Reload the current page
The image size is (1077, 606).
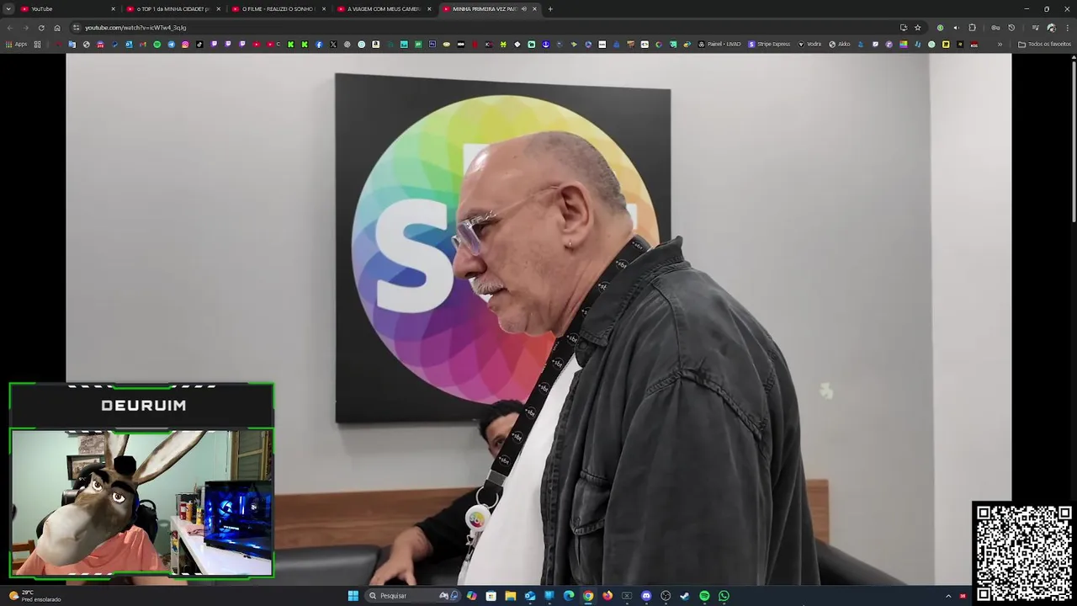click(x=41, y=28)
